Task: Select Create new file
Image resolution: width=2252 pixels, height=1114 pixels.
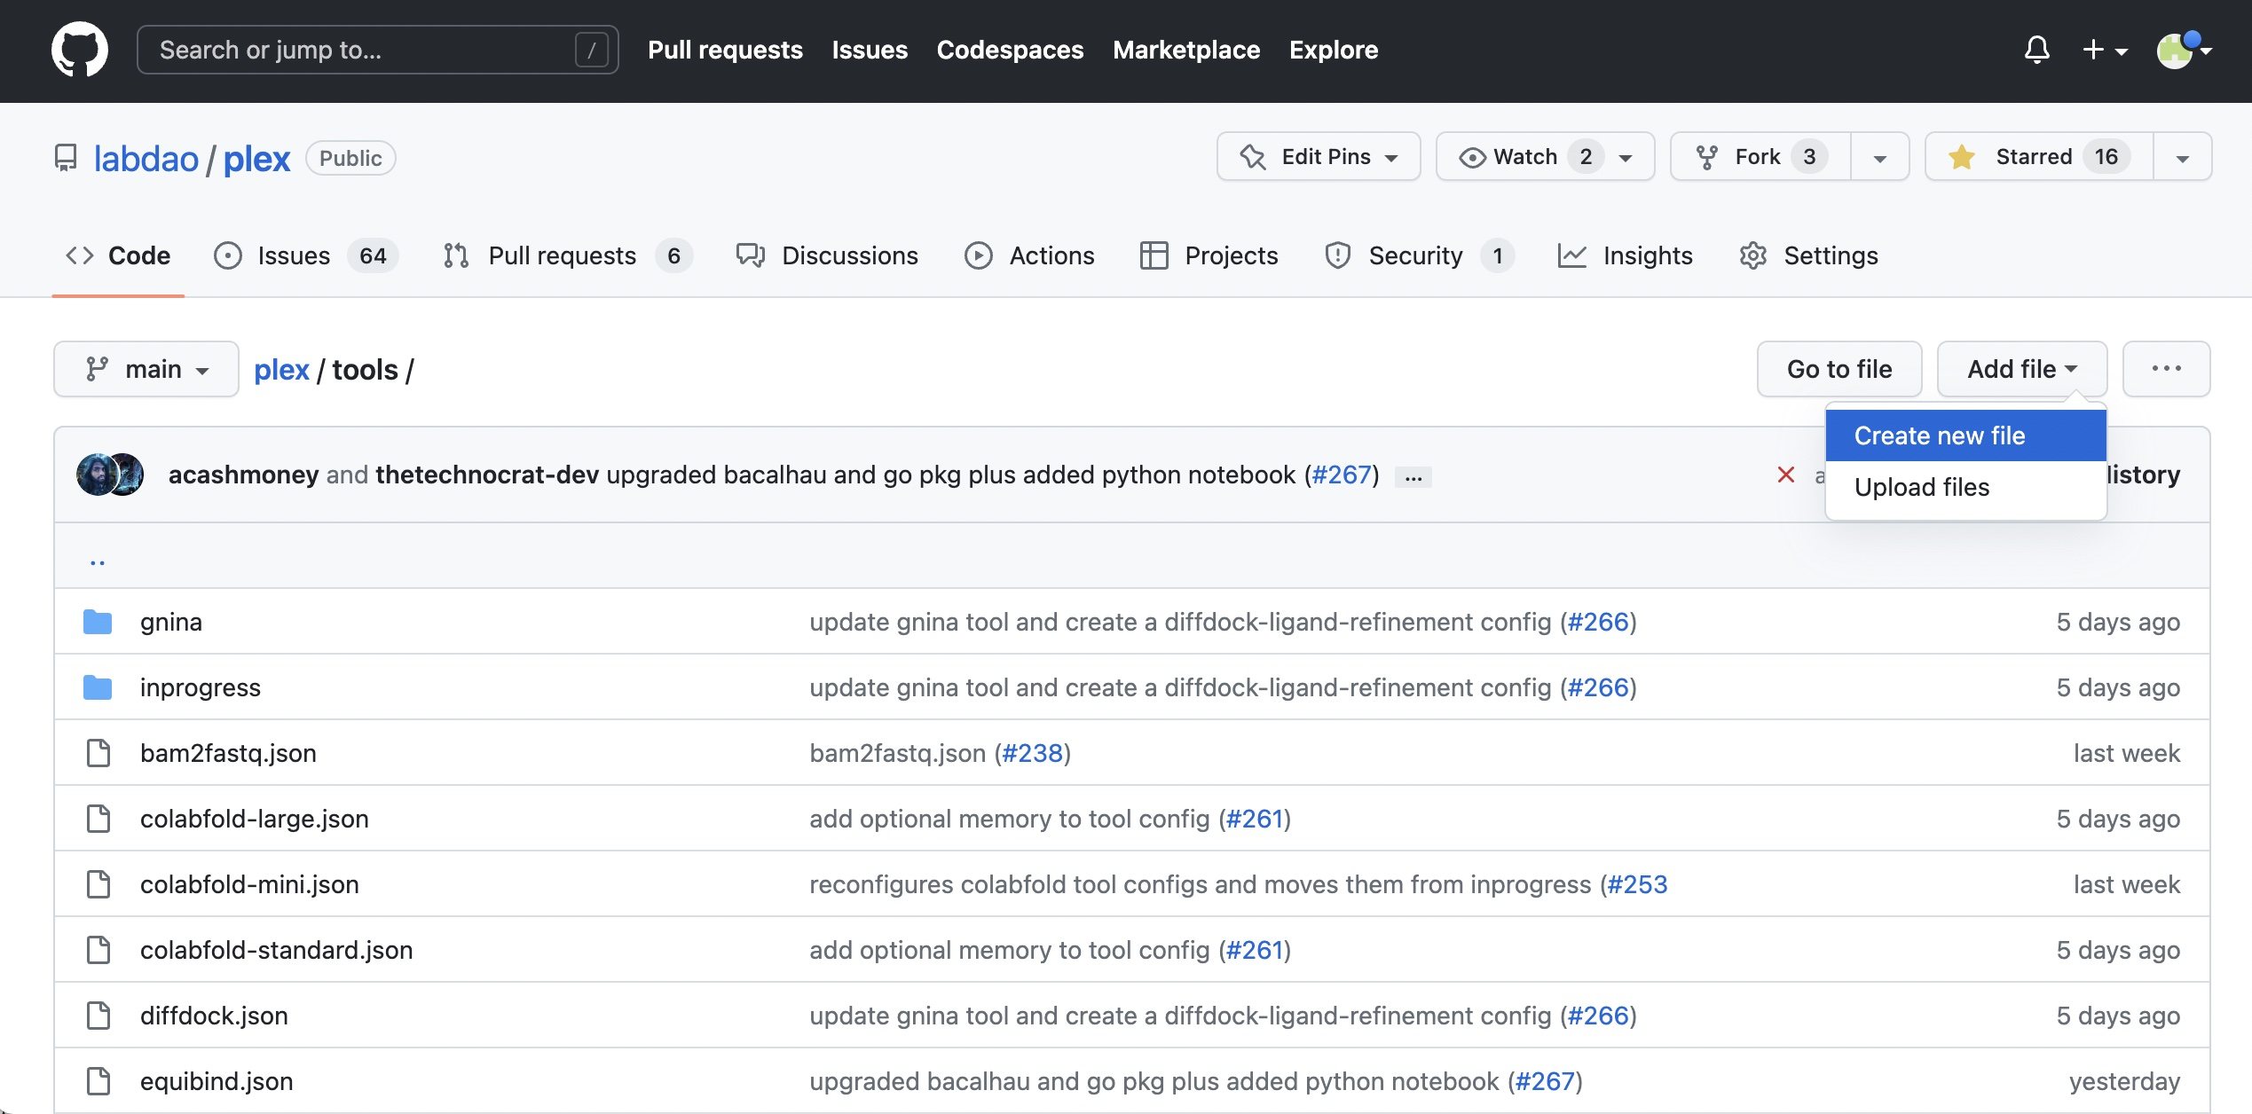Action: click(x=1966, y=435)
